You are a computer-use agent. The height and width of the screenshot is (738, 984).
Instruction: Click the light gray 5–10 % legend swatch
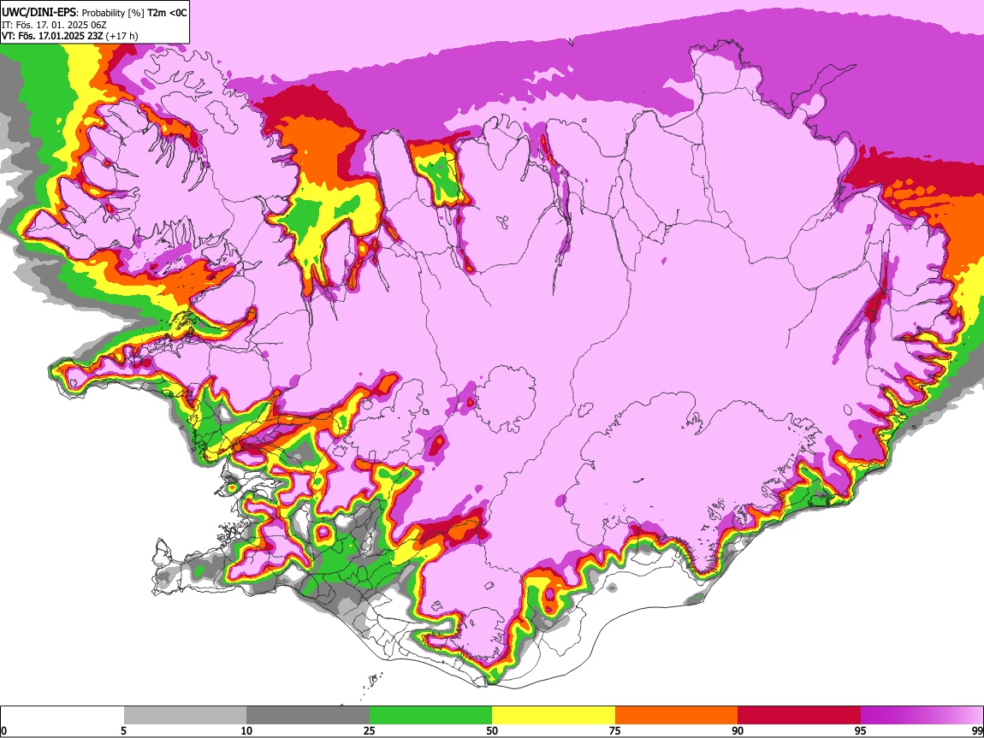185,715
